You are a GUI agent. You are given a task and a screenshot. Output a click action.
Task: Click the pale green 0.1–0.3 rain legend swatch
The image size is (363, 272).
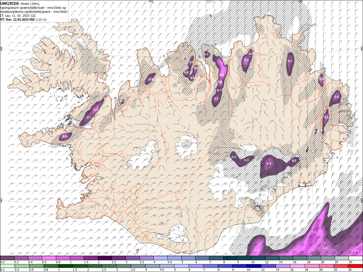[x=7, y=266]
